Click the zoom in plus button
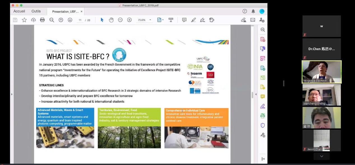 click(x=129, y=20)
